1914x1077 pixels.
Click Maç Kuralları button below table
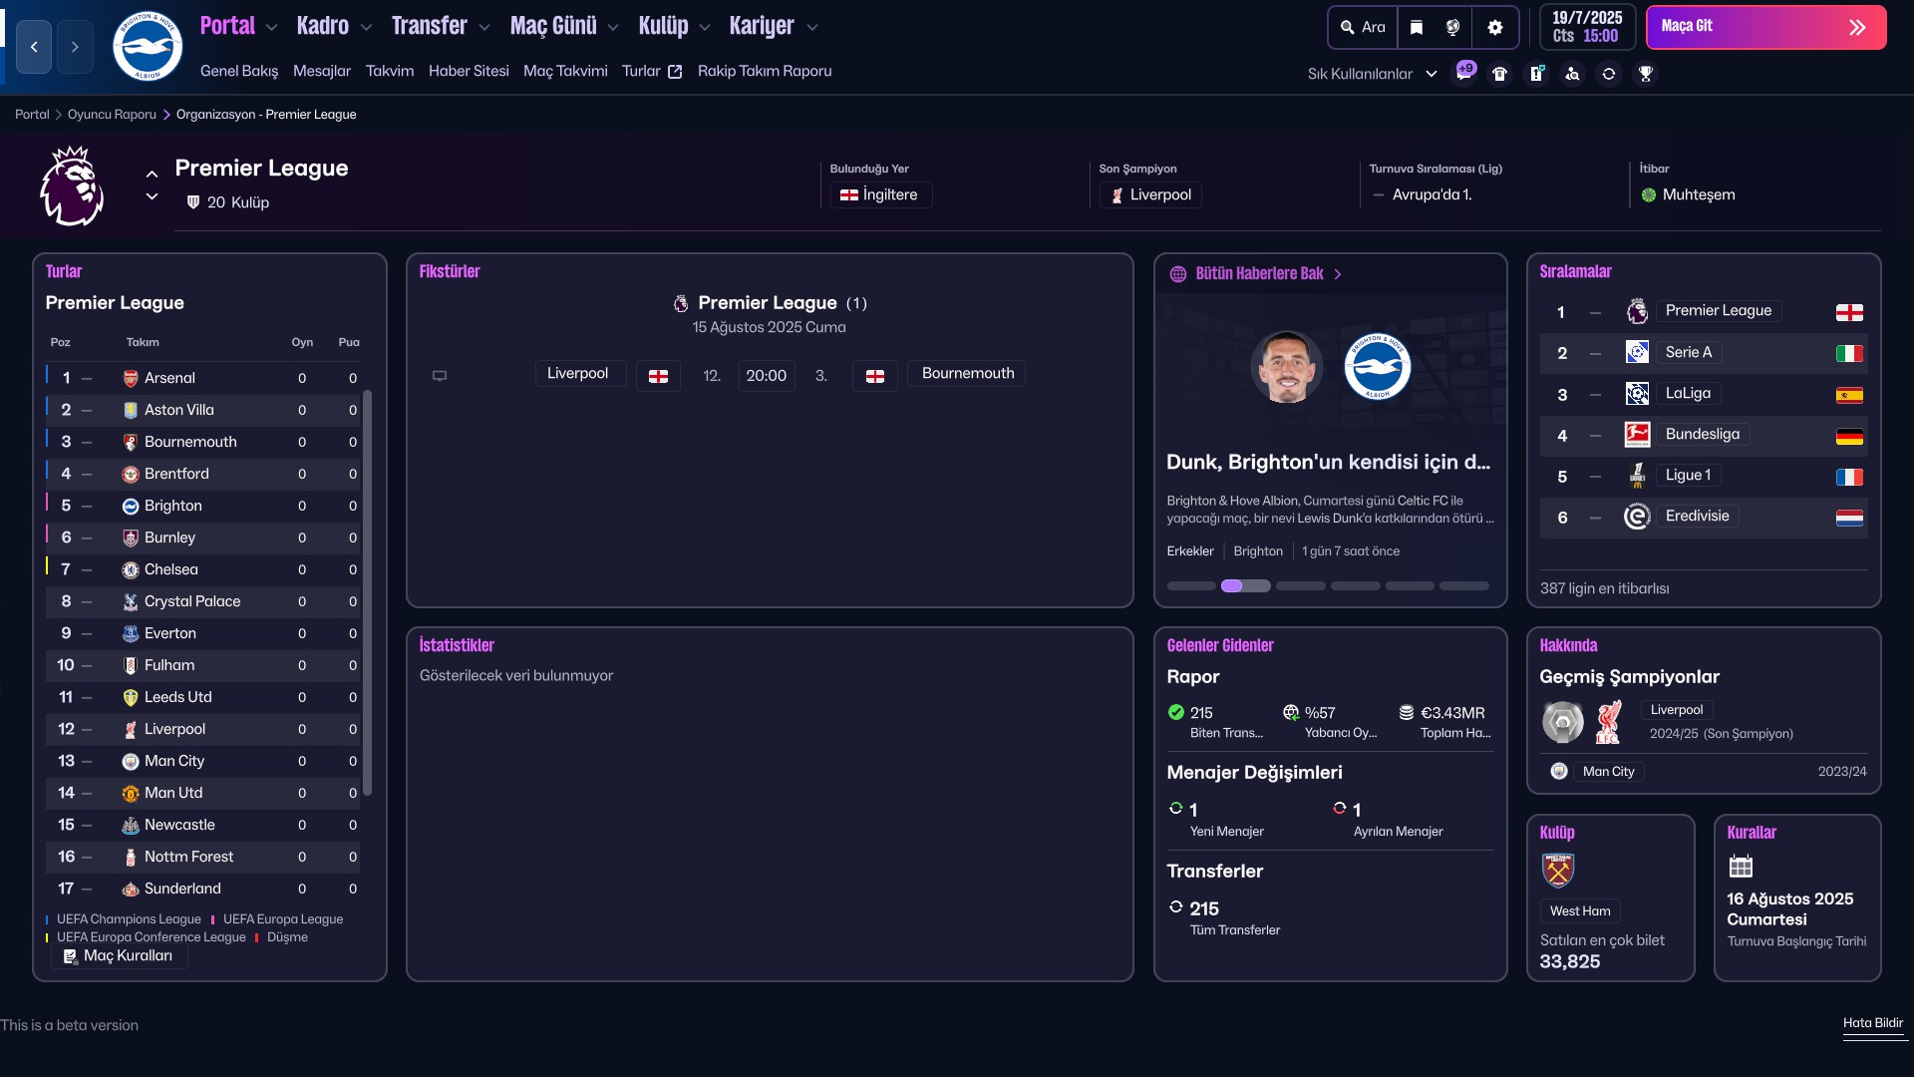click(119, 955)
